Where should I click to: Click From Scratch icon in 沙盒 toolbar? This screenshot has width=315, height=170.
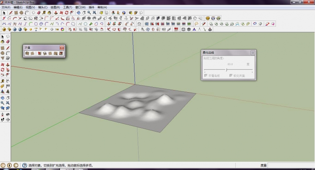click(32, 53)
